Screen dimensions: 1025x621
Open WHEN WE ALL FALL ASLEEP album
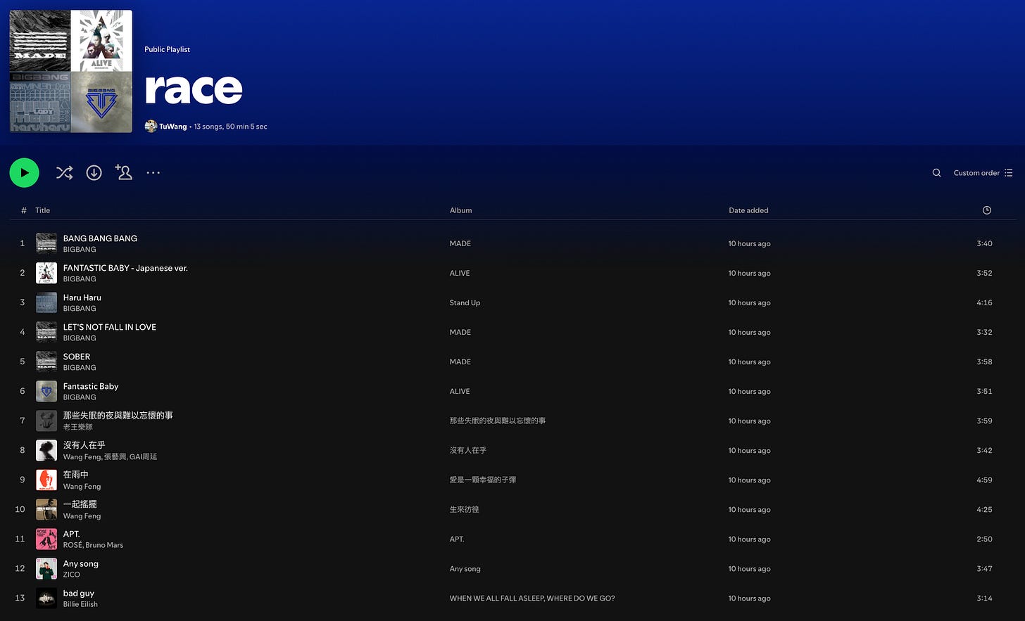tap(532, 598)
